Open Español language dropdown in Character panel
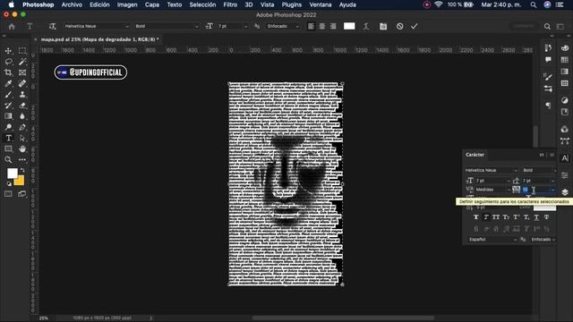The height and width of the screenshot is (322, 573). pyautogui.click(x=492, y=240)
